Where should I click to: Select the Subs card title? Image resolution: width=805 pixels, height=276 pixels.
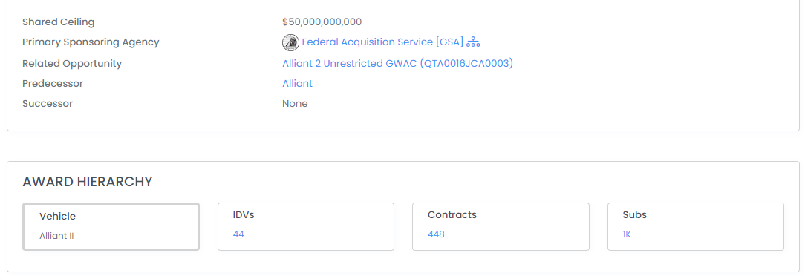coord(634,215)
